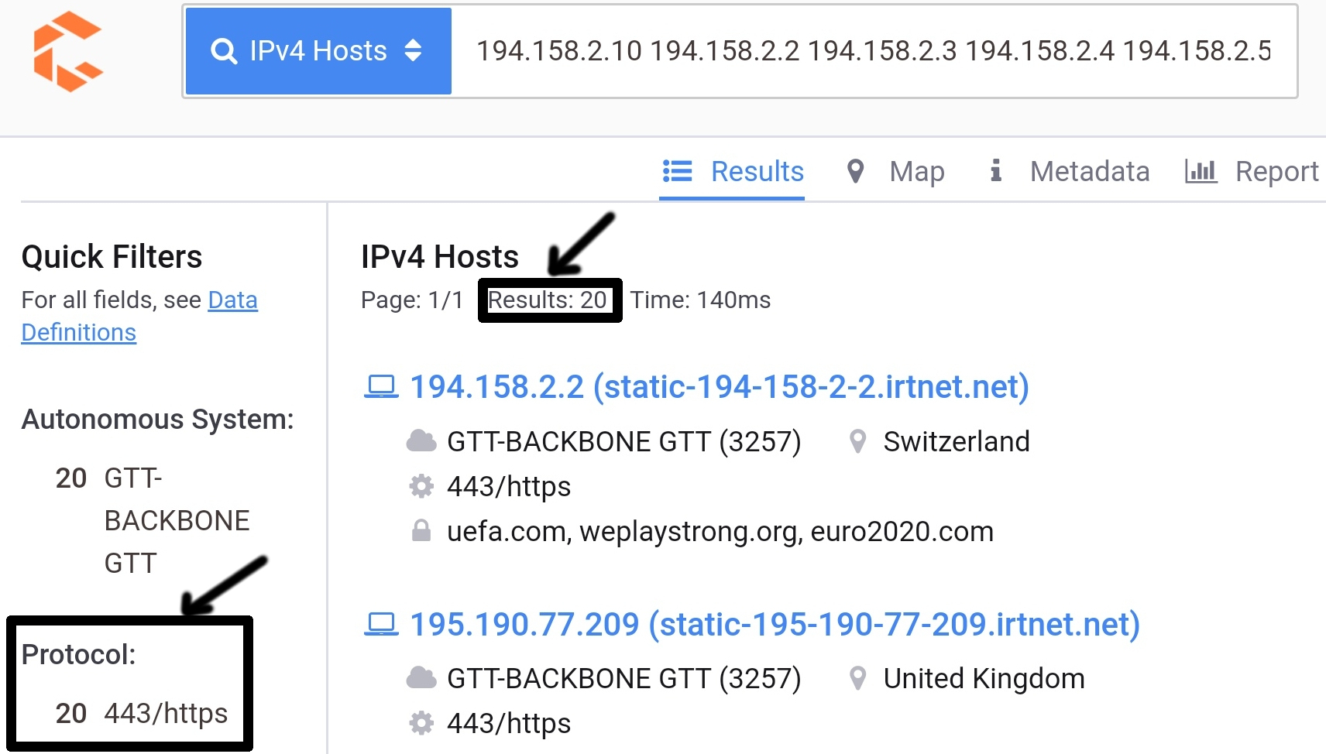The width and height of the screenshot is (1326, 754).
Task: Click the Quick Filters heading
Action: click(112, 256)
